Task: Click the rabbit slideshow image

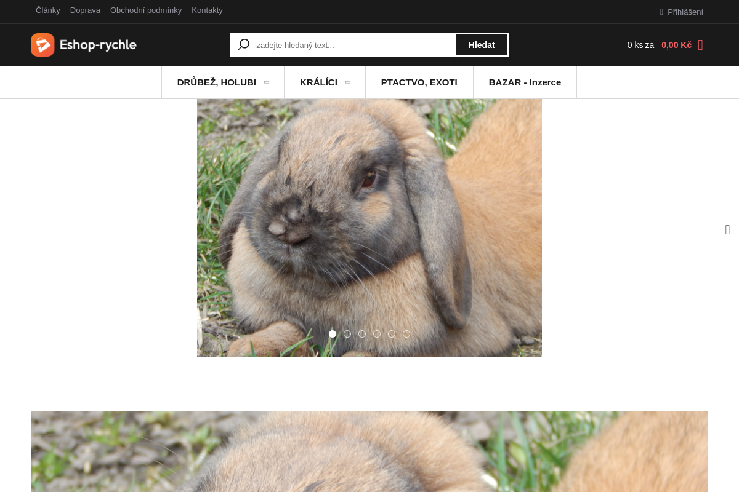Action: click(369, 228)
